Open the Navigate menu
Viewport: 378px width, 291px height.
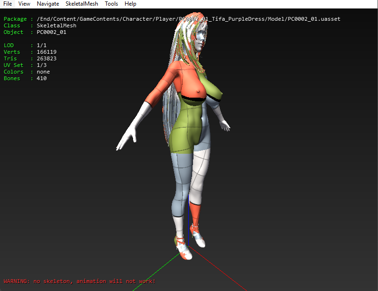point(48,4)
